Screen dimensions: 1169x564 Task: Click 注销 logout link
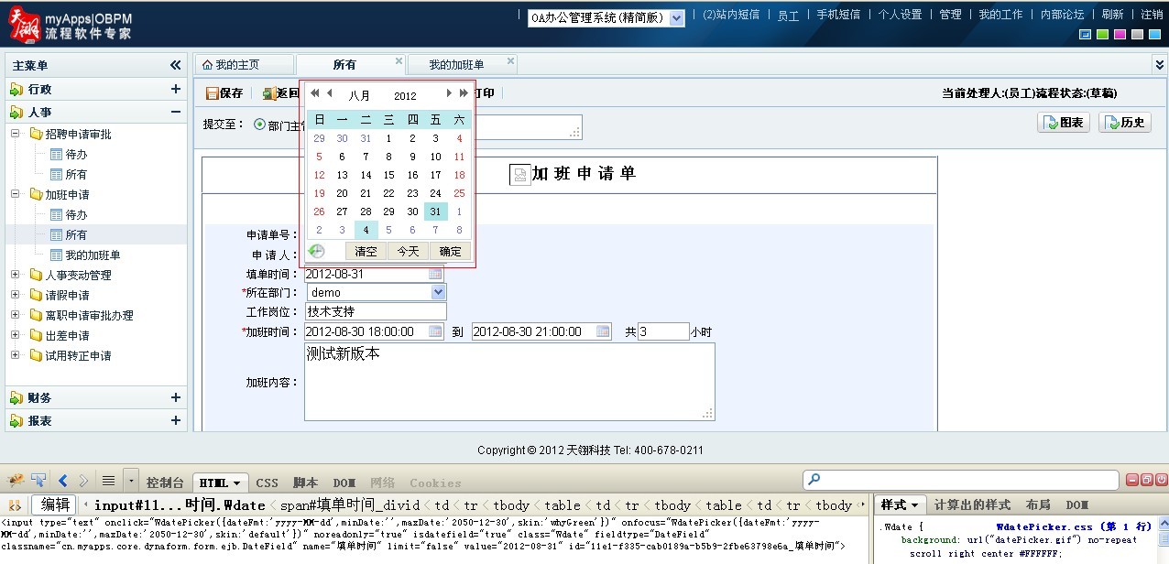coord(1152,15)
